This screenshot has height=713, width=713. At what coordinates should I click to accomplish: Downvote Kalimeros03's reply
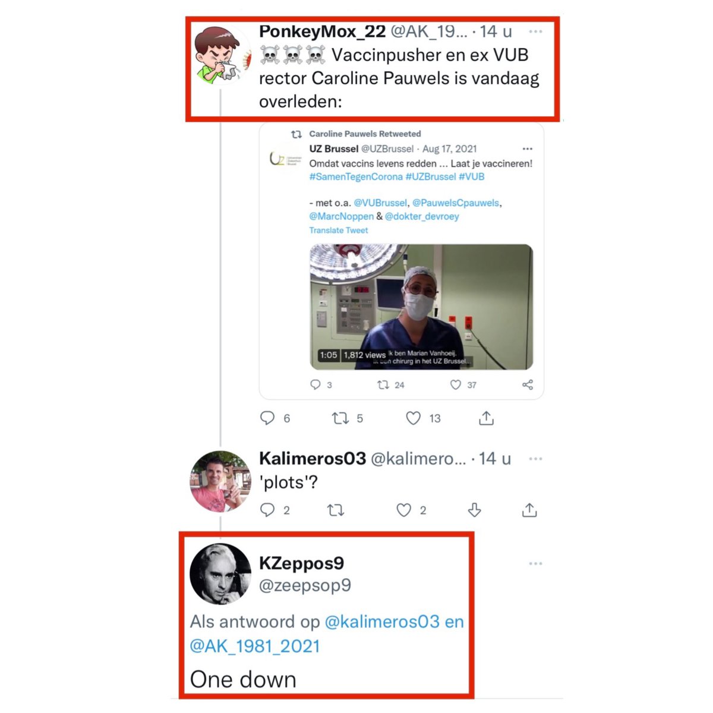coord(474,510)
